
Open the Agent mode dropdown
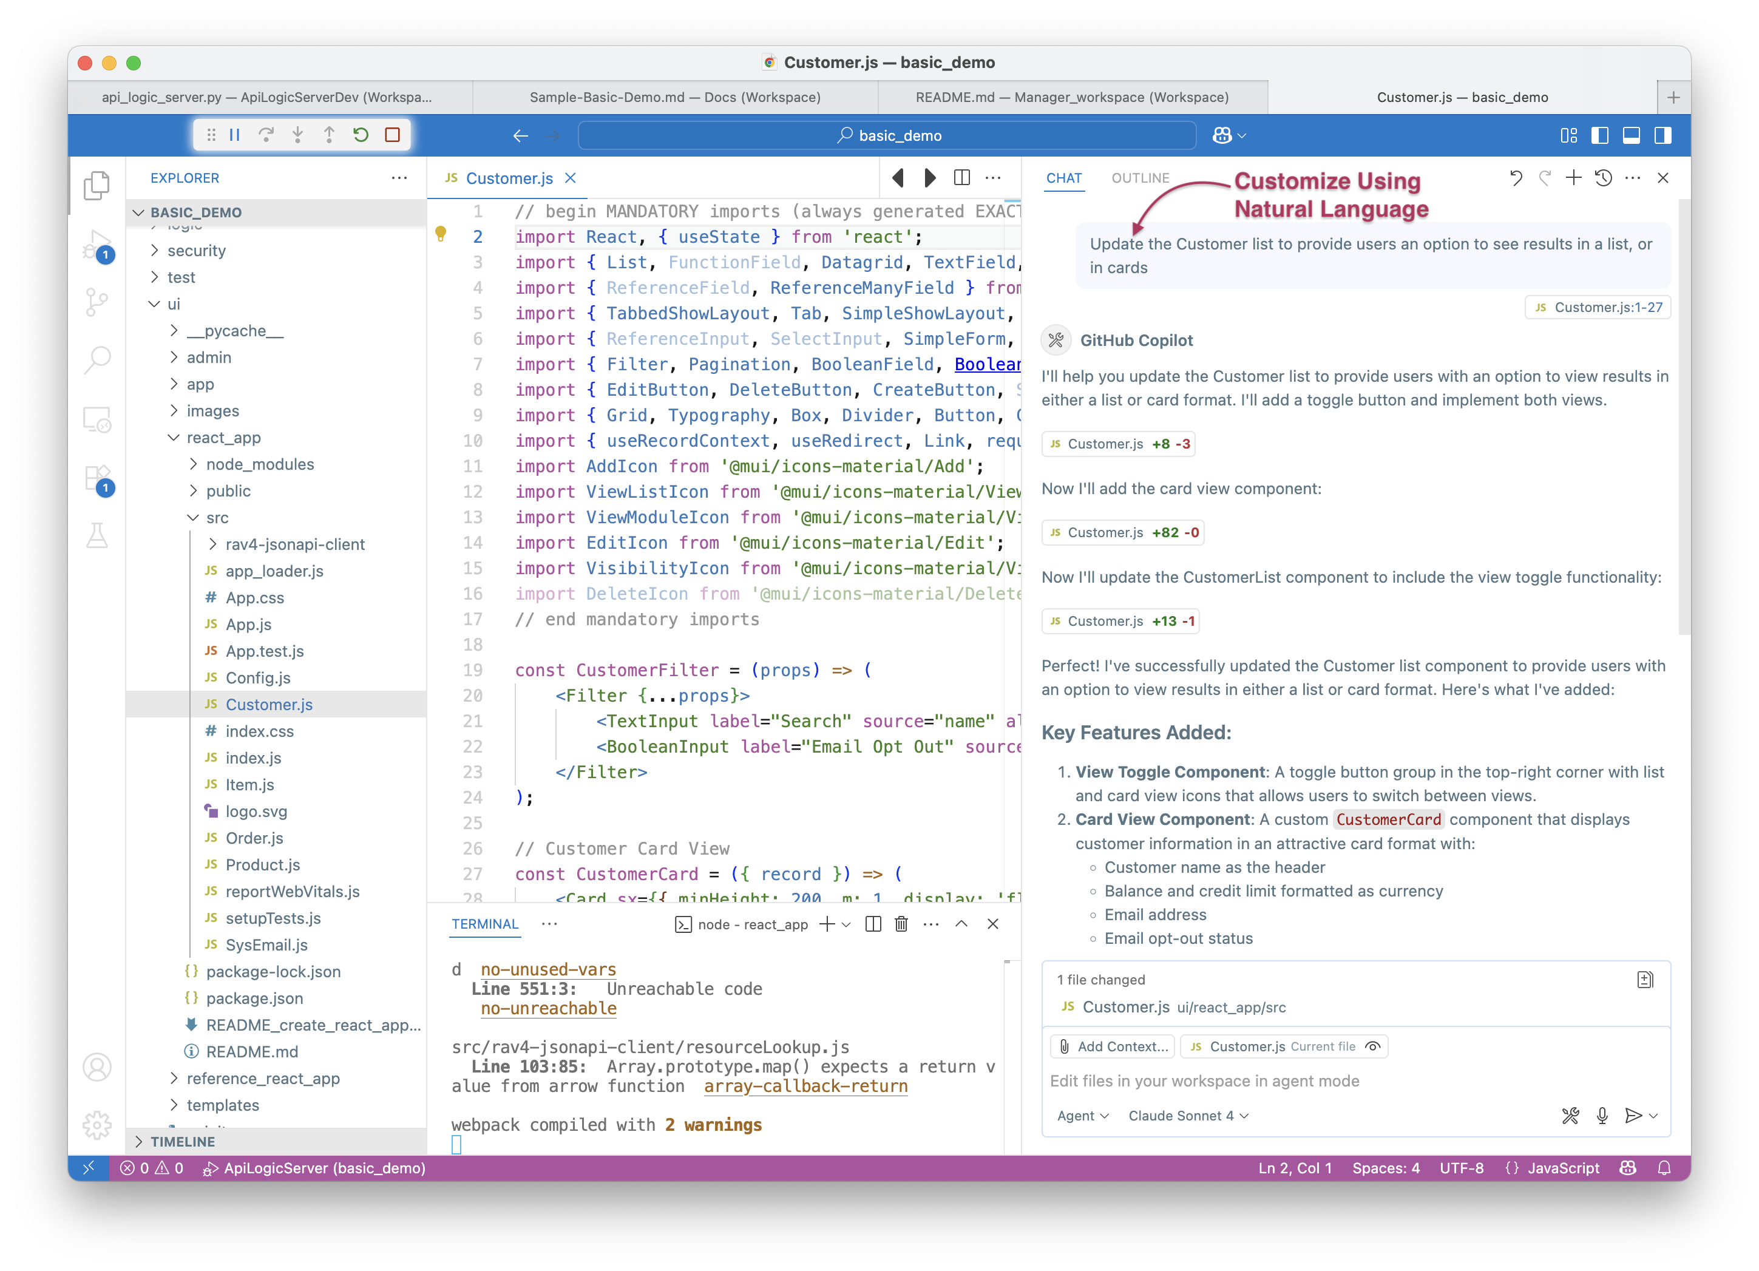click(x=1083, y=1115)
